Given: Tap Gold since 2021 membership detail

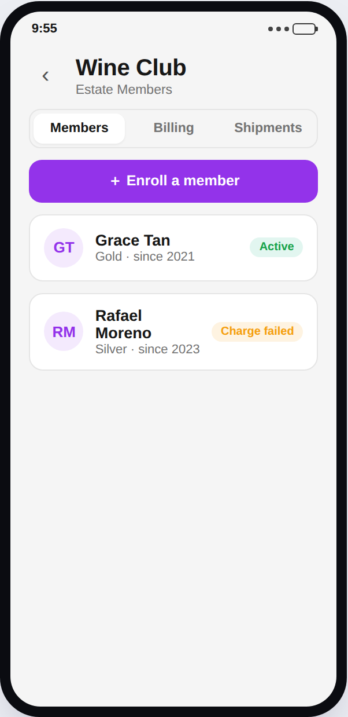Looking at the screenshot, I should [x=145, y=257].
